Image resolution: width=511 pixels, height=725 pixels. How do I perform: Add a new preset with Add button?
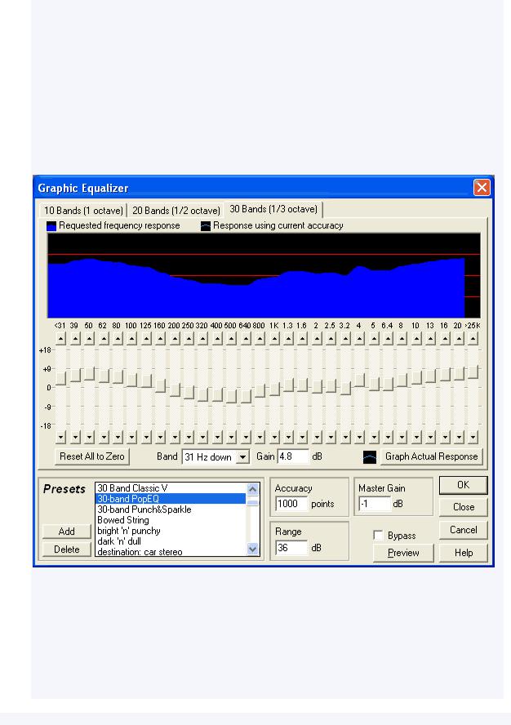(67, 532)
